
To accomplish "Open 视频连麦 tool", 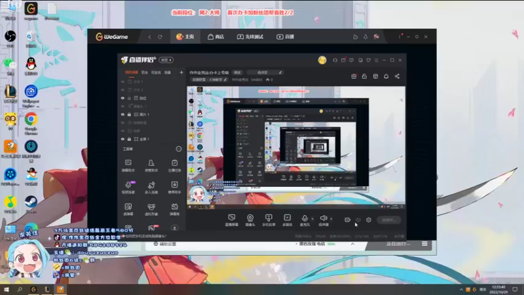I will click(x=128, y=187).
